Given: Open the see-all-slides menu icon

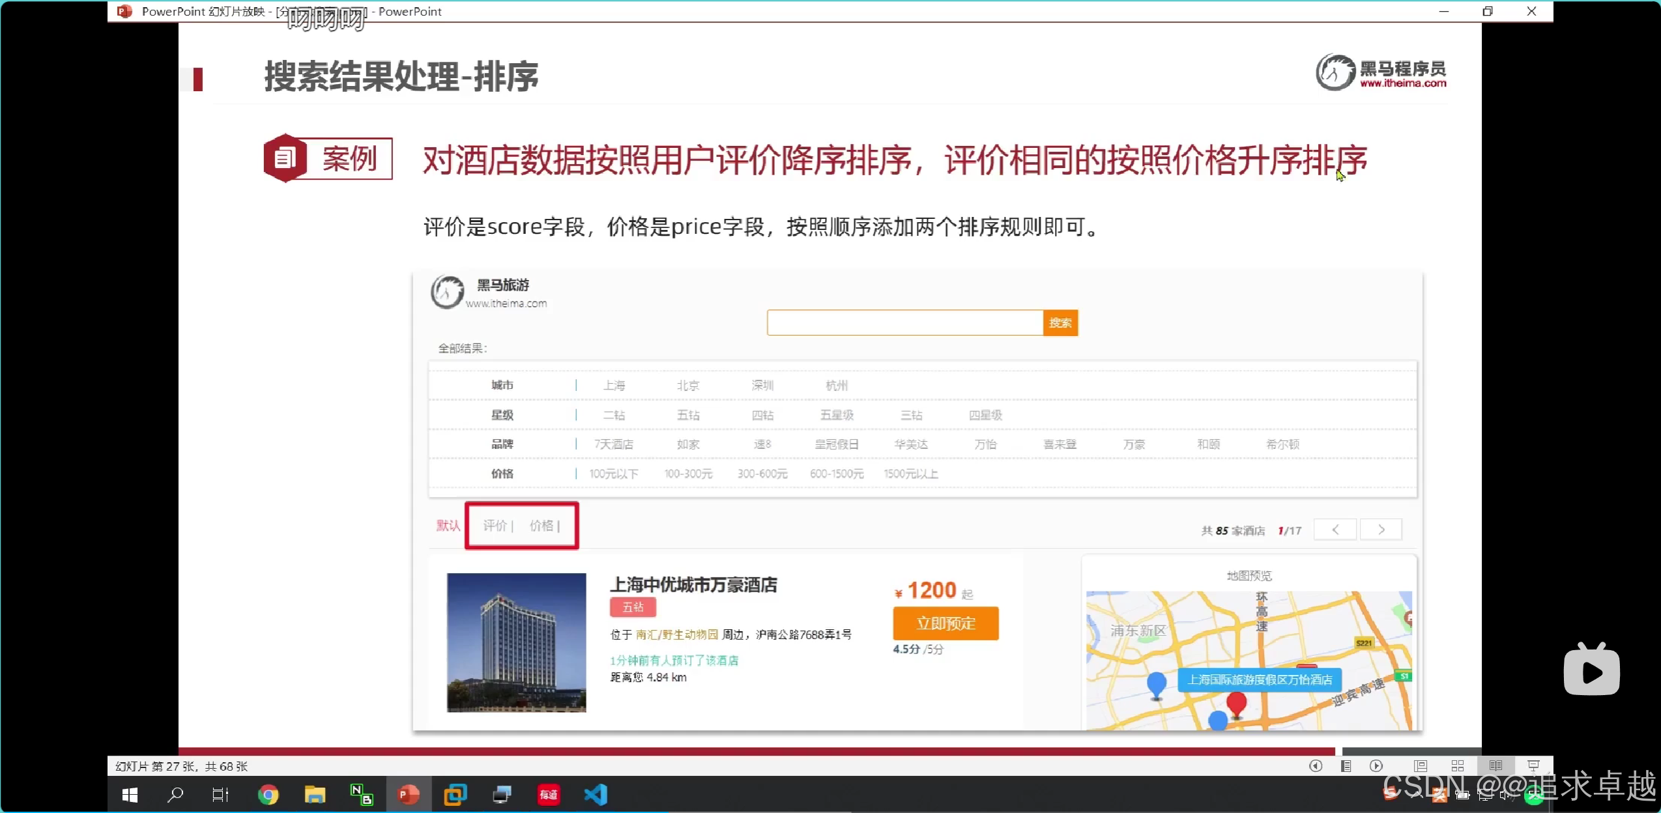Looking at the screenshot, I should click(x=1346, y=766).
